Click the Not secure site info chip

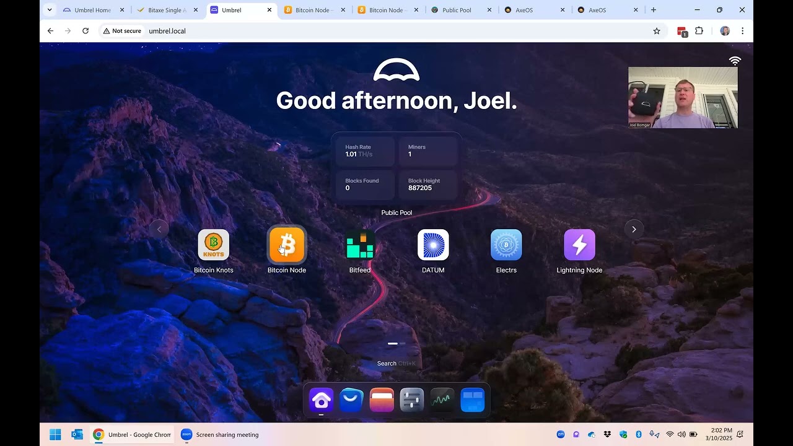click(x=124, y=31)
